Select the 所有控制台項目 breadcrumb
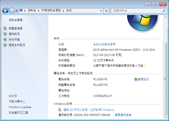Viewport: 169px width, 121px height. pos(51,10)
